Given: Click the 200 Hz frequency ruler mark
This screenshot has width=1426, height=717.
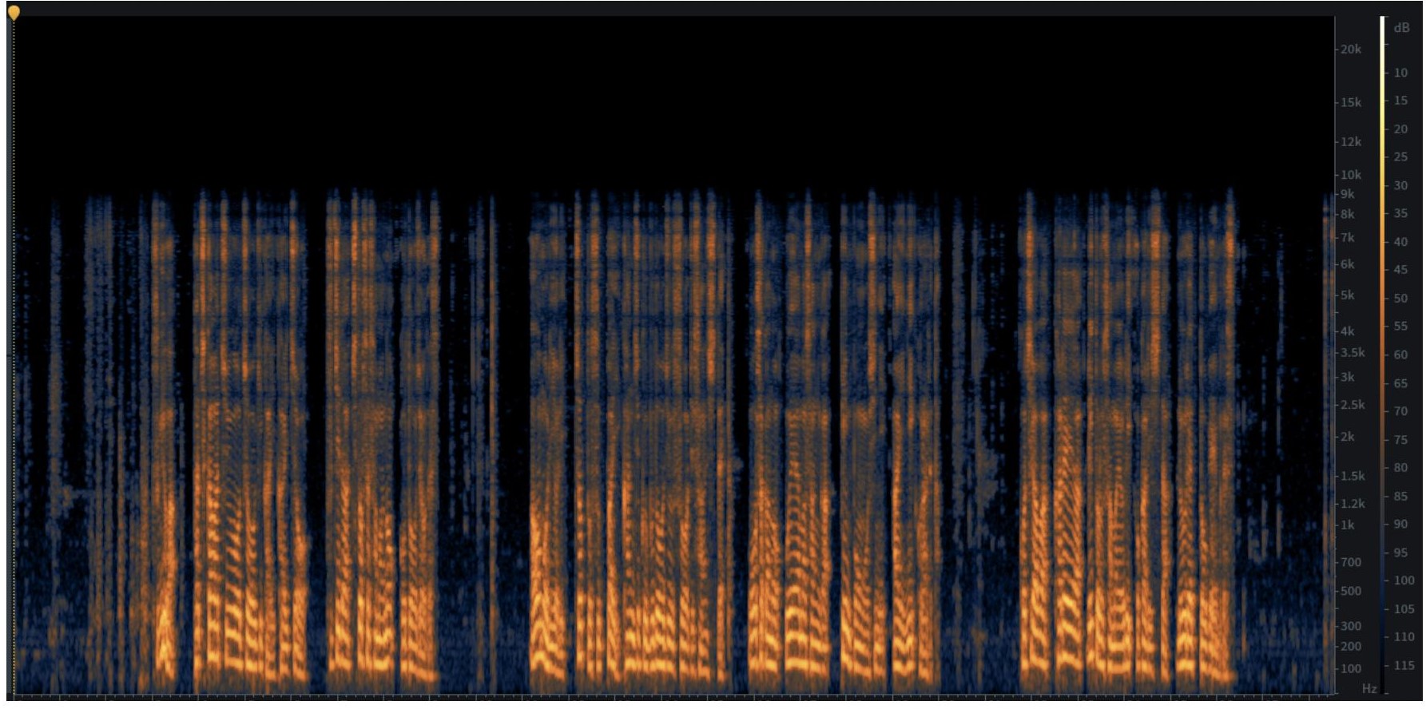Looking at the screenshot, I should tap(1351, 647).
